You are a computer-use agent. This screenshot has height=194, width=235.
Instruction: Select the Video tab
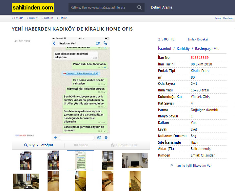(x=81, y=145)
